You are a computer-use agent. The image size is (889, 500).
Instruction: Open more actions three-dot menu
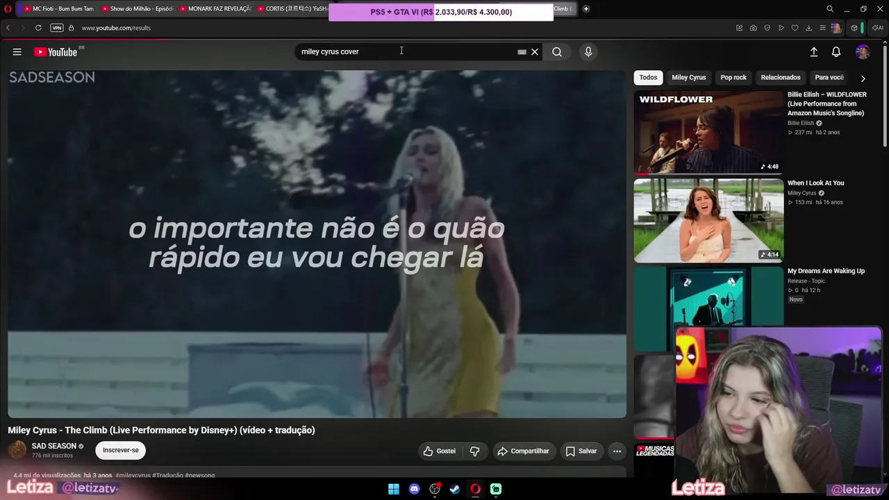tap(617, 451)
